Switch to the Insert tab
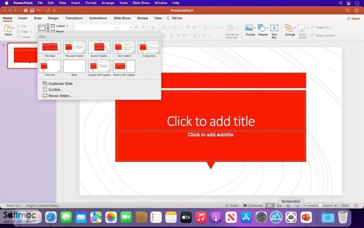 click(23, 18)
